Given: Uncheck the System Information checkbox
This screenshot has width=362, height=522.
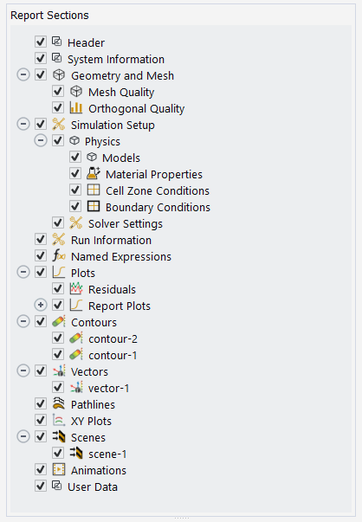Looking at the screenshot, I should (41, 58).
